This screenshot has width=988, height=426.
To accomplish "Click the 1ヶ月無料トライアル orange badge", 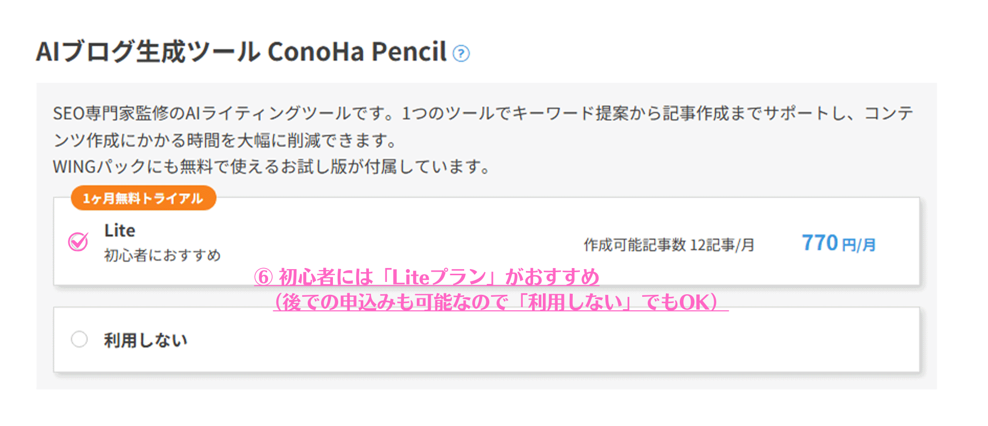I will point(143,198).
